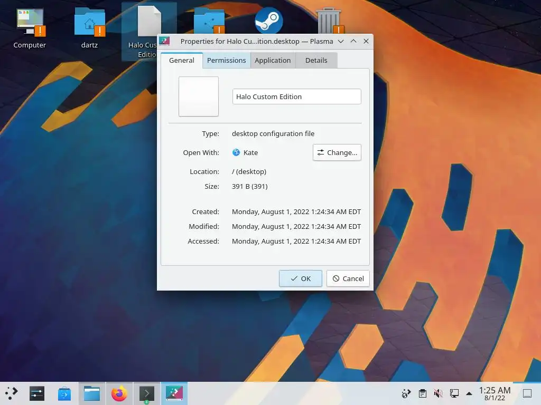Switch to the Application tab
This screenshot has height=405, width=541.
273,60
